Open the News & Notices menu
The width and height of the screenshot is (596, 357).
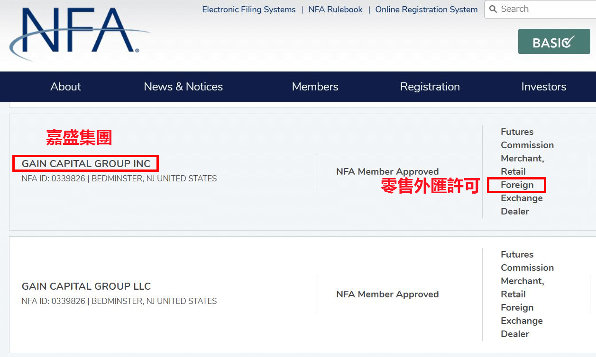point(183,87)
